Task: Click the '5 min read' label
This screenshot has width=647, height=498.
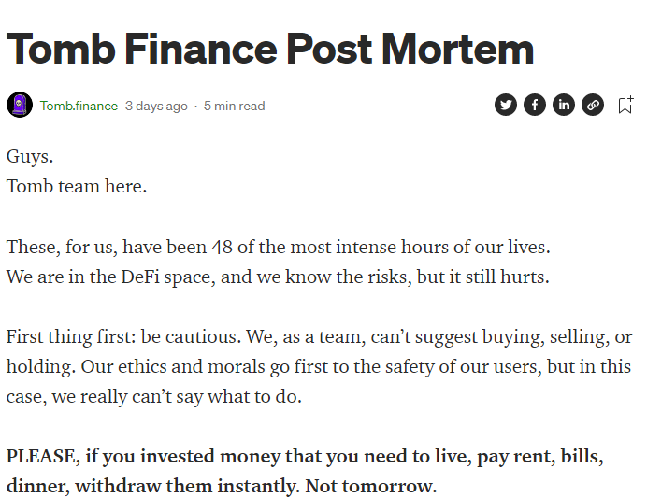Action: pyautogui.click(x=234, y=106)
